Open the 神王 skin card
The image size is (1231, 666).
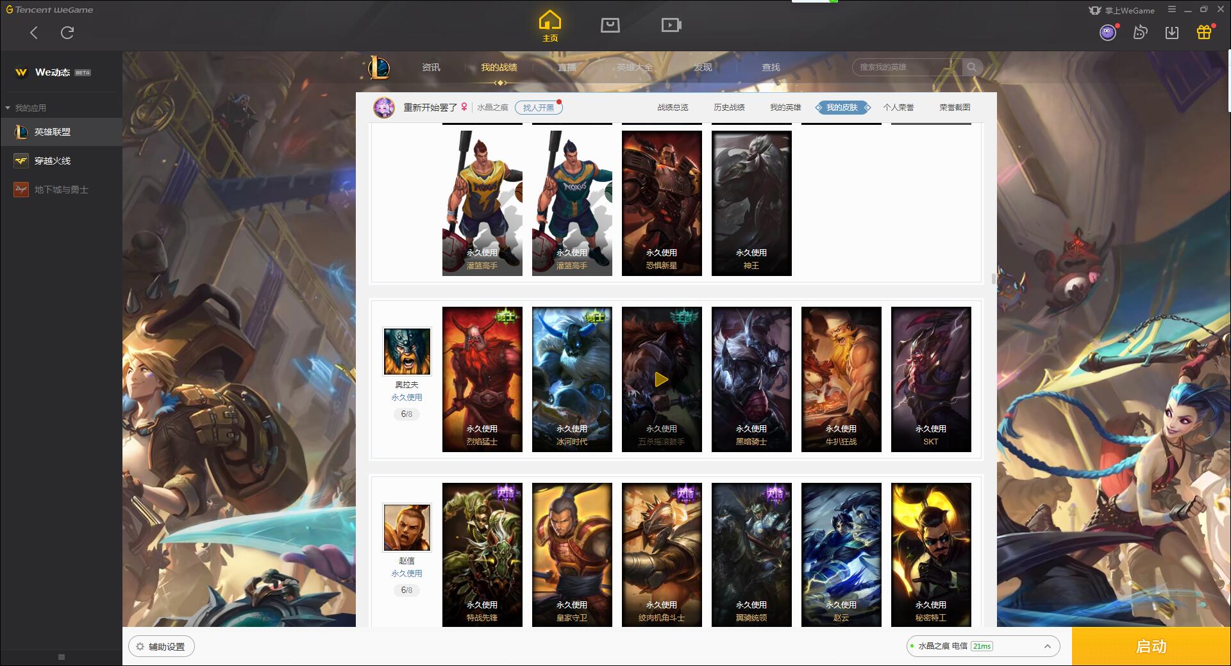click(751, 203)
